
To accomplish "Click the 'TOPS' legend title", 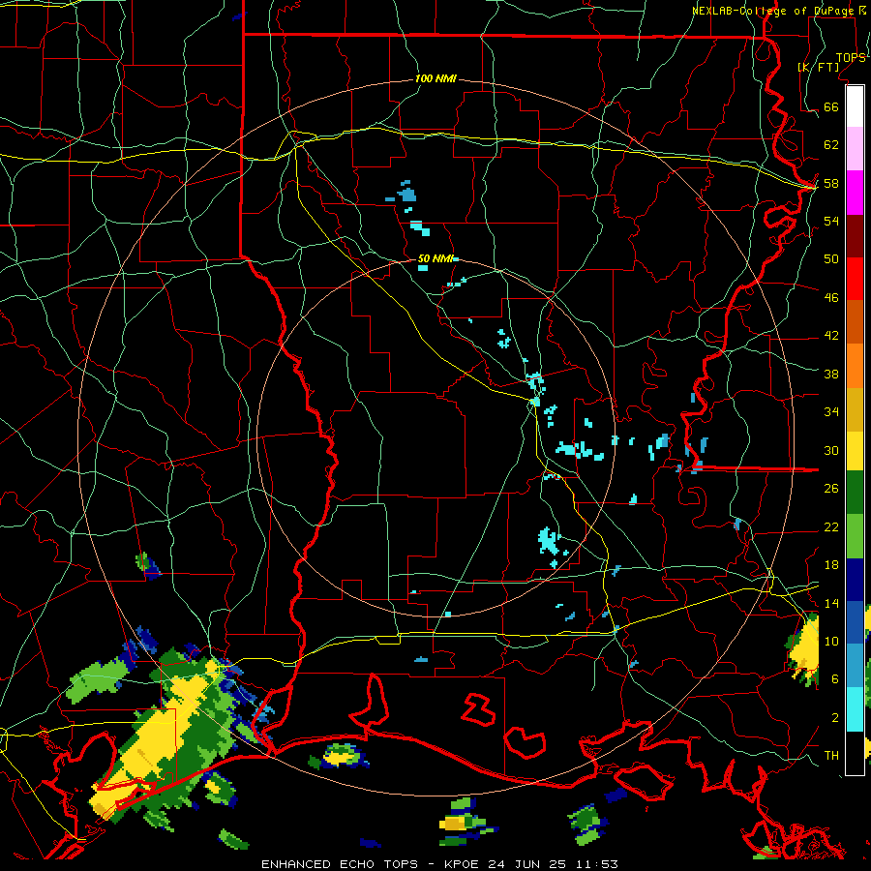I will [x=851, y=58].
